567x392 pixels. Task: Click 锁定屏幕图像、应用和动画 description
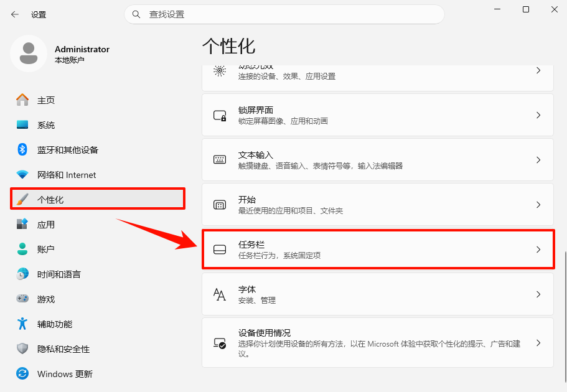point(283,121)
